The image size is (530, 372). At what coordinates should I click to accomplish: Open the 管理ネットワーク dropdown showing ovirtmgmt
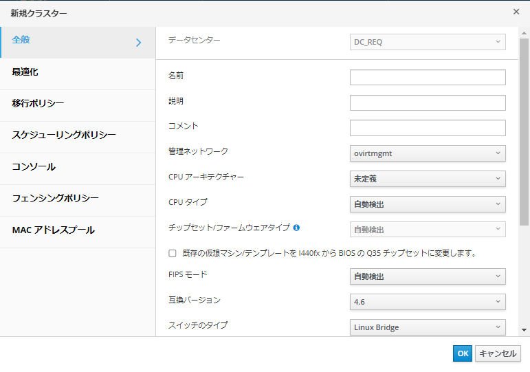click(428, 153)
